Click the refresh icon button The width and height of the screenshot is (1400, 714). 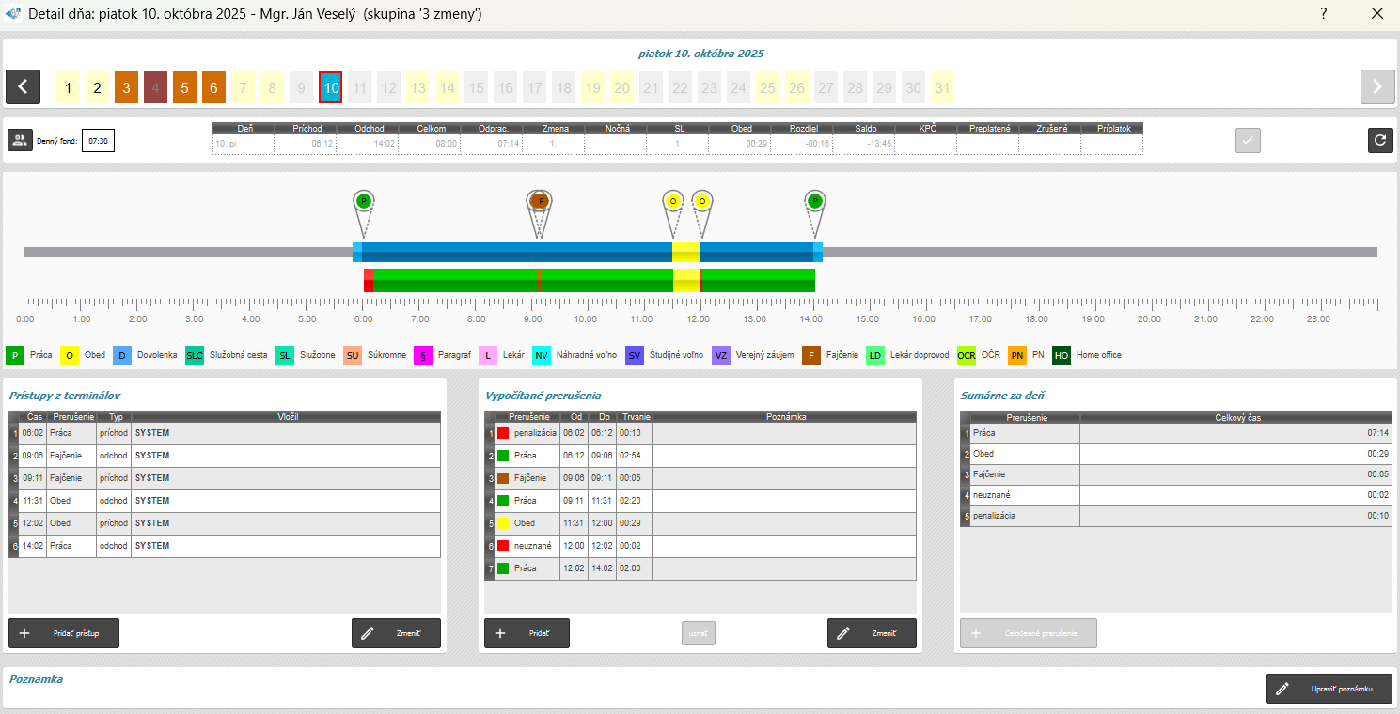1379,140
